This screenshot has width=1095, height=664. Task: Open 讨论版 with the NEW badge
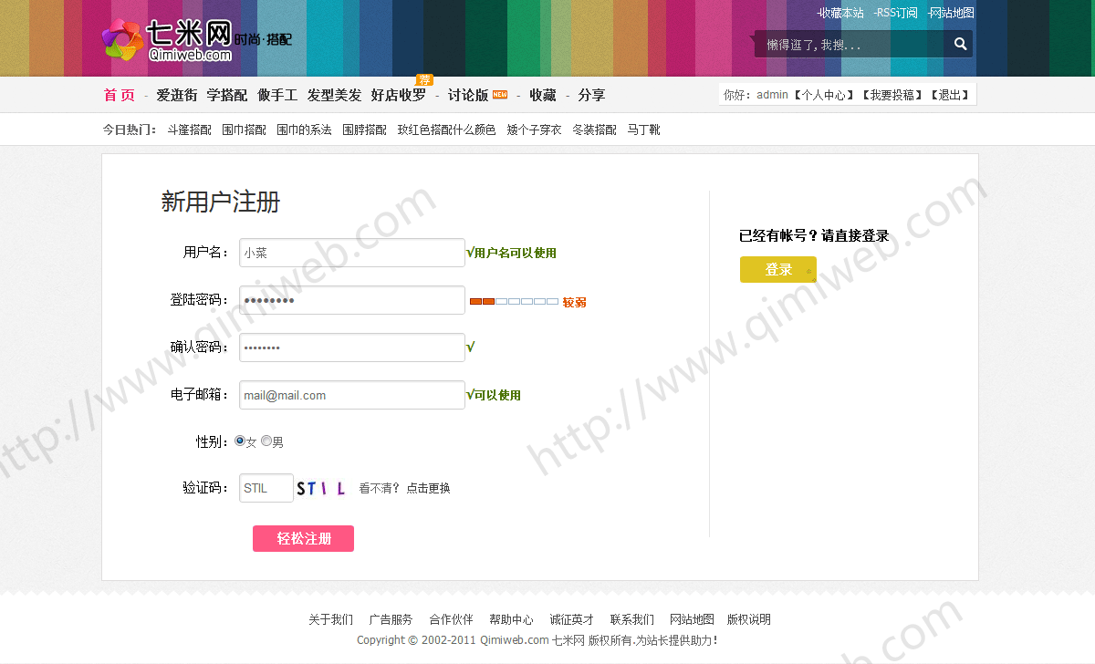pos(468,95)
